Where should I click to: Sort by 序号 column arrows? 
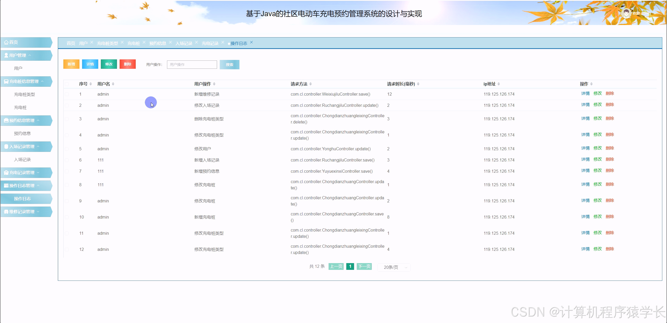pos(91,84)
